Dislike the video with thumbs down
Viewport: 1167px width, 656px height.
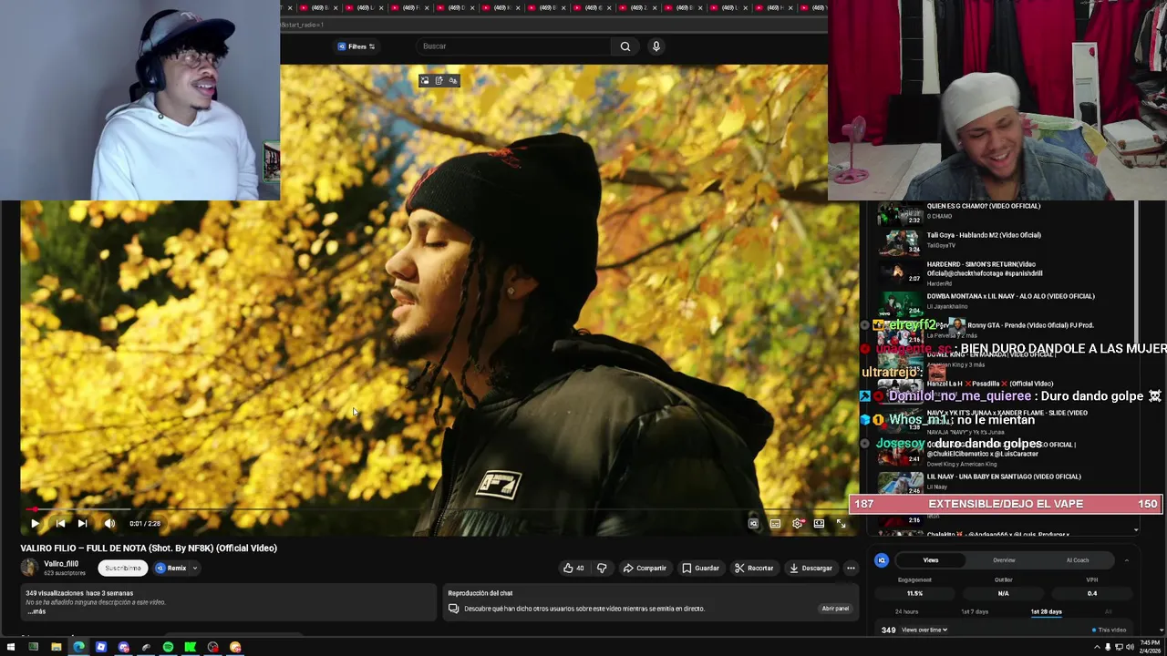(x=602, y=568)
